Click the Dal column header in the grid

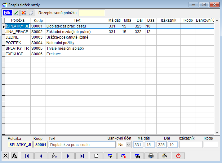point(140,20)
